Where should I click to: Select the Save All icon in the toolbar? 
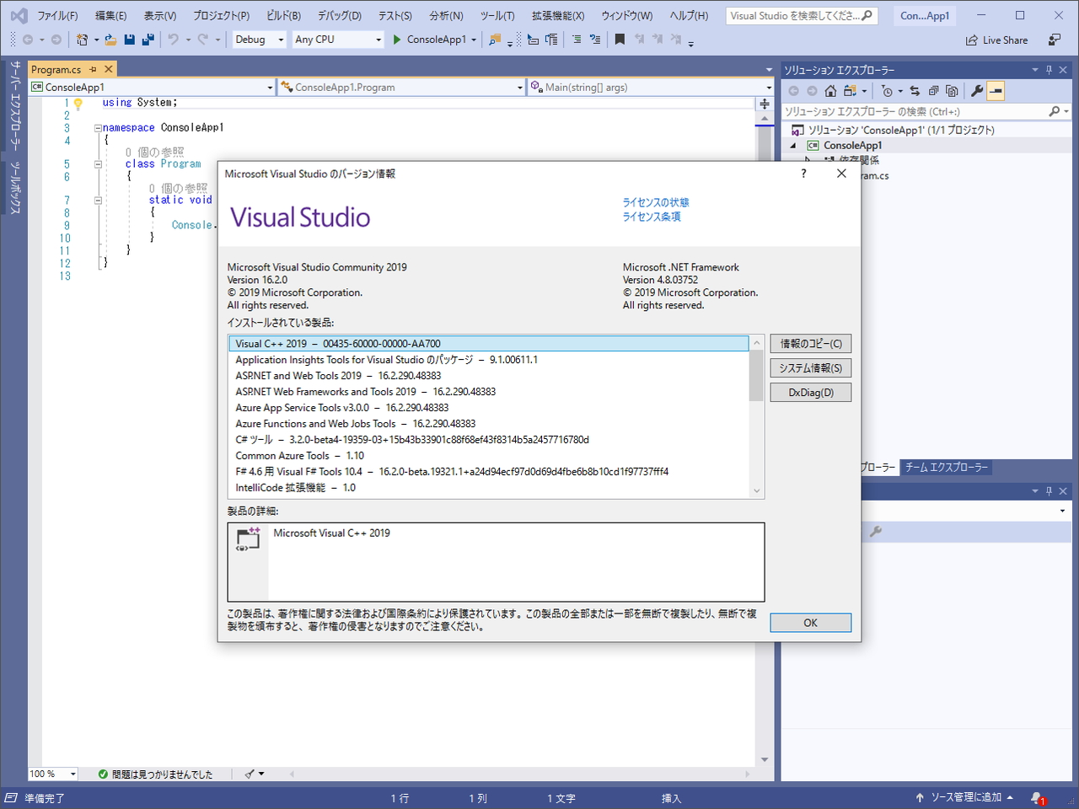tap(148, 40)
